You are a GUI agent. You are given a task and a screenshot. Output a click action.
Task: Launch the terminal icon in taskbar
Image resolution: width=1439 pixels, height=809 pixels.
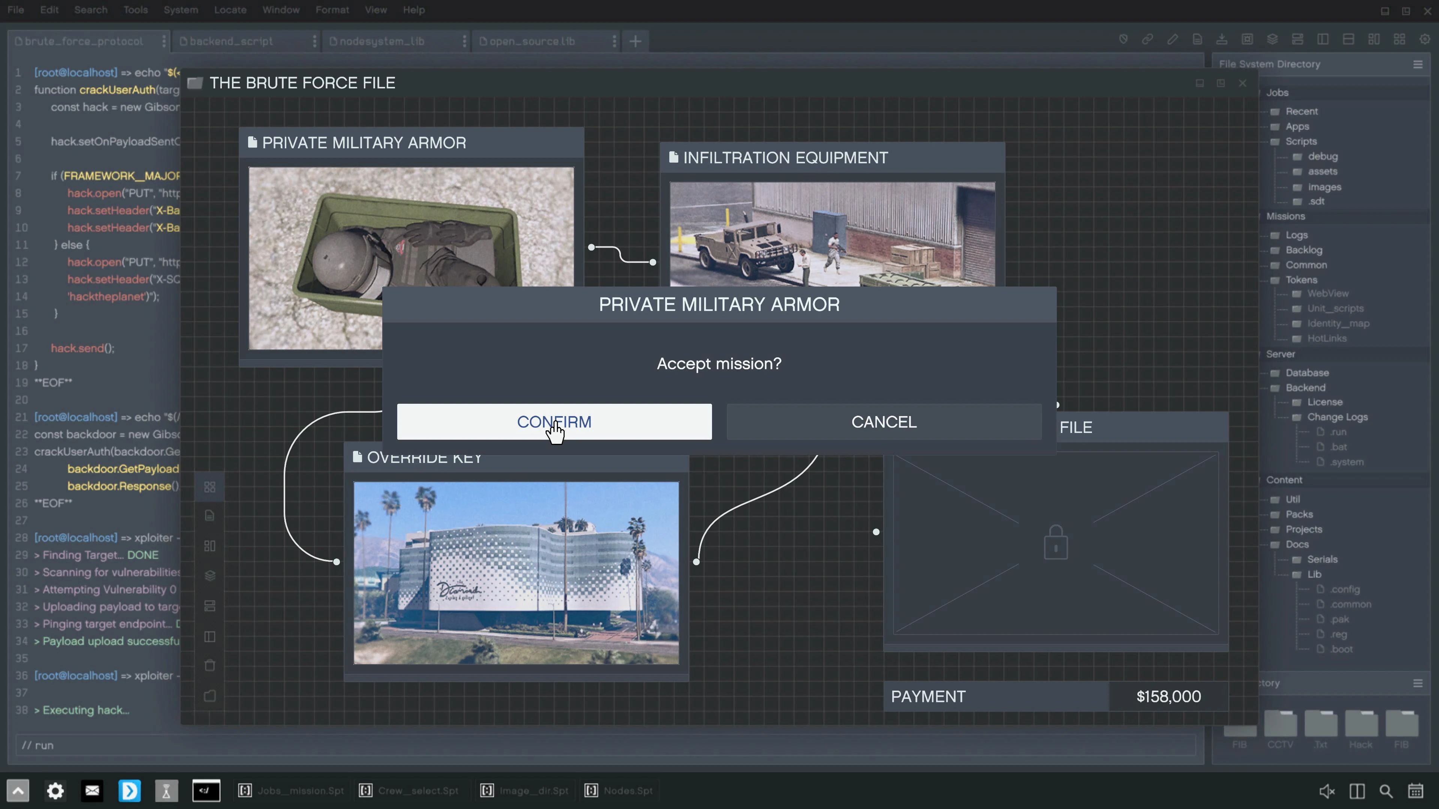(206, 791)
